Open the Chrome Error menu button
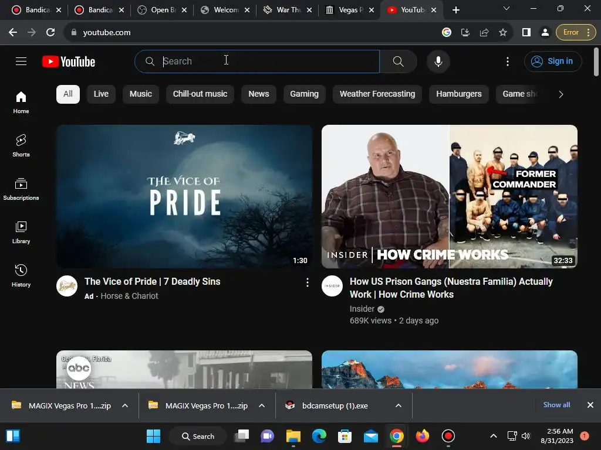The height and width of the screenshot is (450, 601). 576,33
